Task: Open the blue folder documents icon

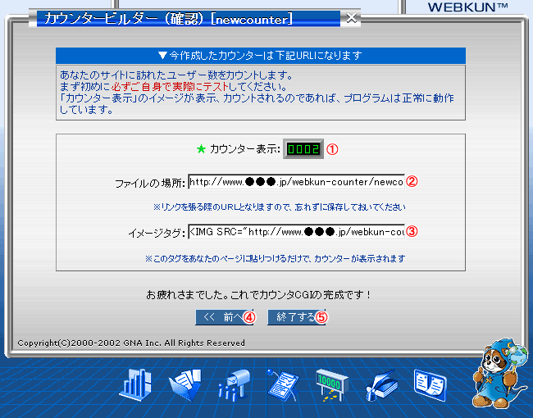Action: coord(185,384)
